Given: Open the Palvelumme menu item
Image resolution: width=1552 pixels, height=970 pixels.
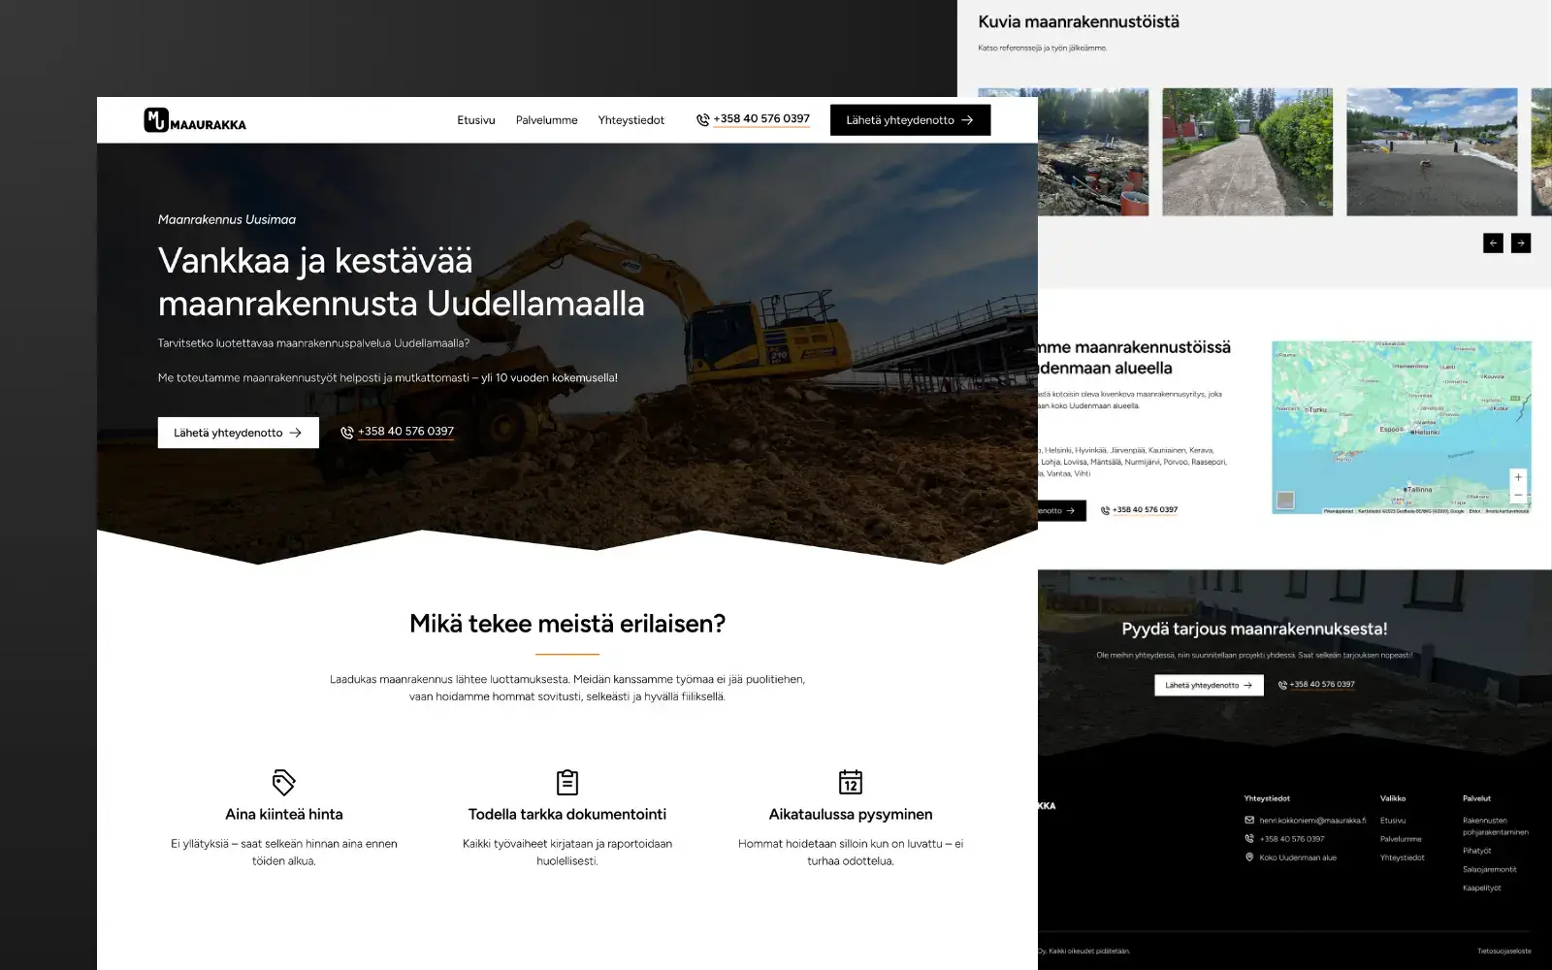Looking at the screenshot, I should point(546,120).
